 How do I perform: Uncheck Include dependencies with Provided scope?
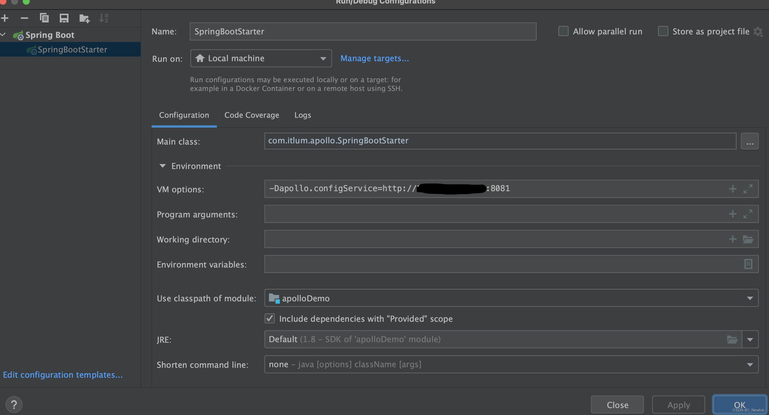pos(270,318)
